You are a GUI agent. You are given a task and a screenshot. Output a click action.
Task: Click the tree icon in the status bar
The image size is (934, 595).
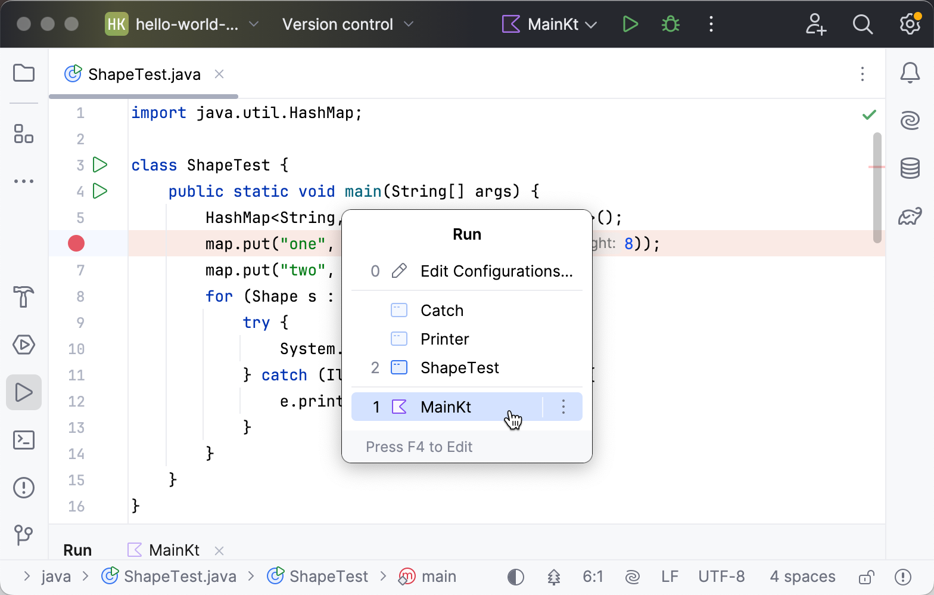click(x=554, y=577)
